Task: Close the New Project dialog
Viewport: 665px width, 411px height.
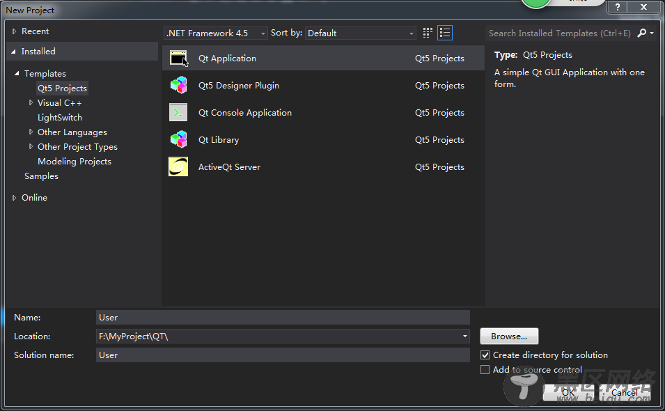Action: [x=644, y=7]
